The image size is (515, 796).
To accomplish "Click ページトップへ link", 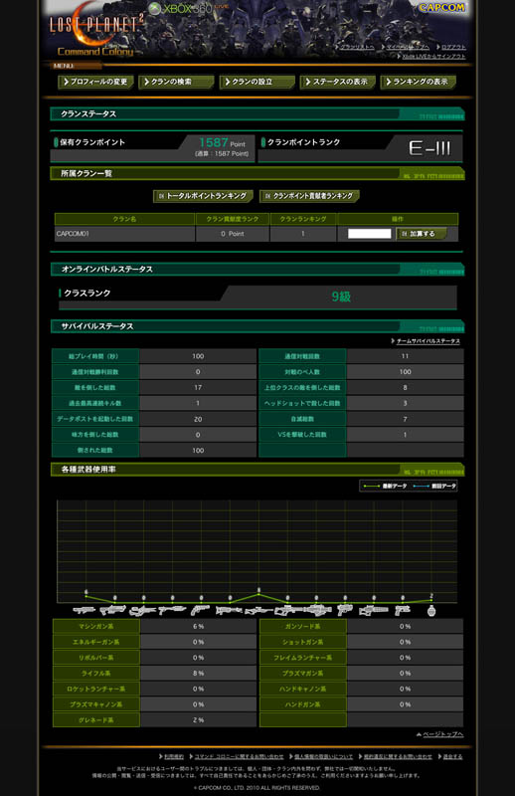I will pyautogui.click(x=439, y=734).
